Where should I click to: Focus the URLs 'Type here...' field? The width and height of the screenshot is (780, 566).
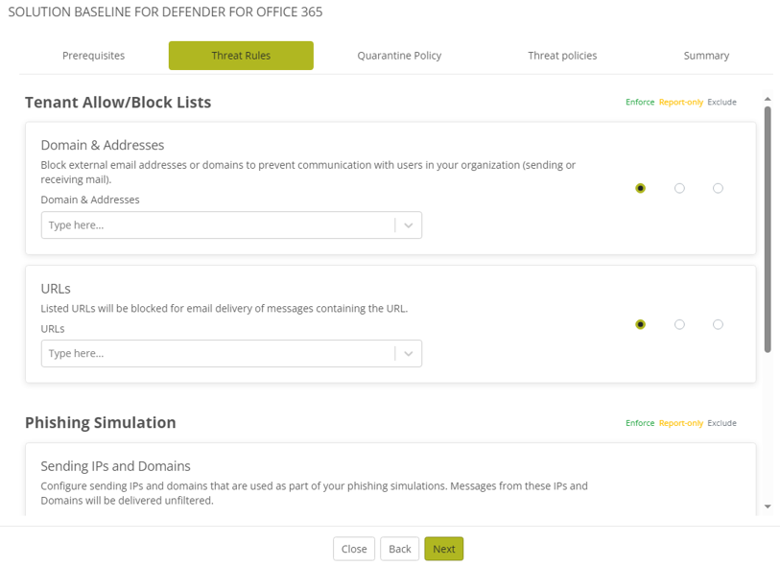(x=217, y=354)
